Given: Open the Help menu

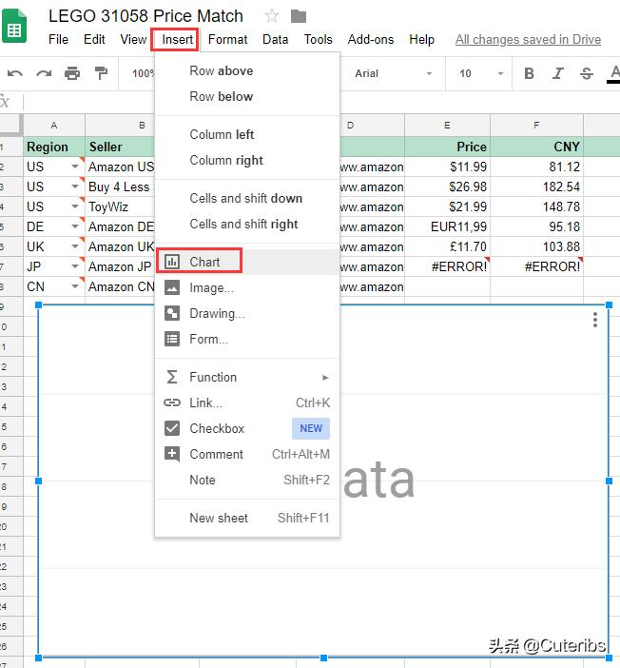Looking at the screenshot, I should (x=421, y=40).
